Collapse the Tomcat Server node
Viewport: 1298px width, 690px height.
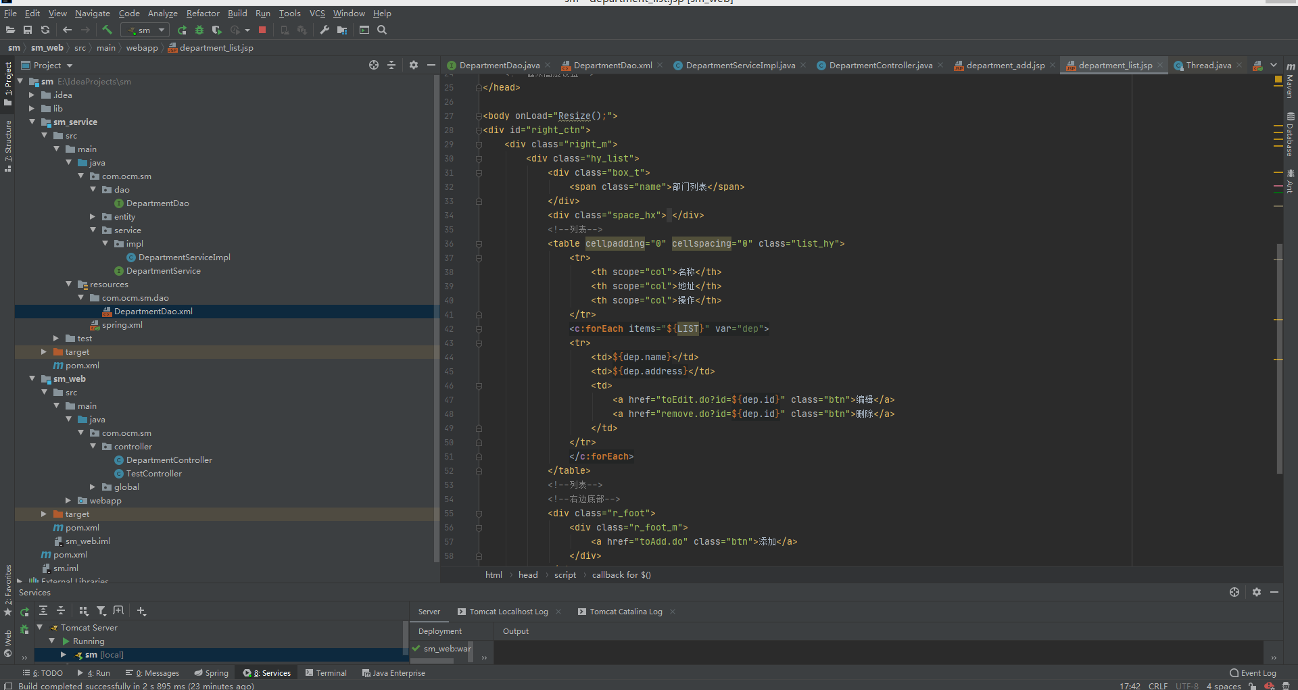click(x=40, y=627)
